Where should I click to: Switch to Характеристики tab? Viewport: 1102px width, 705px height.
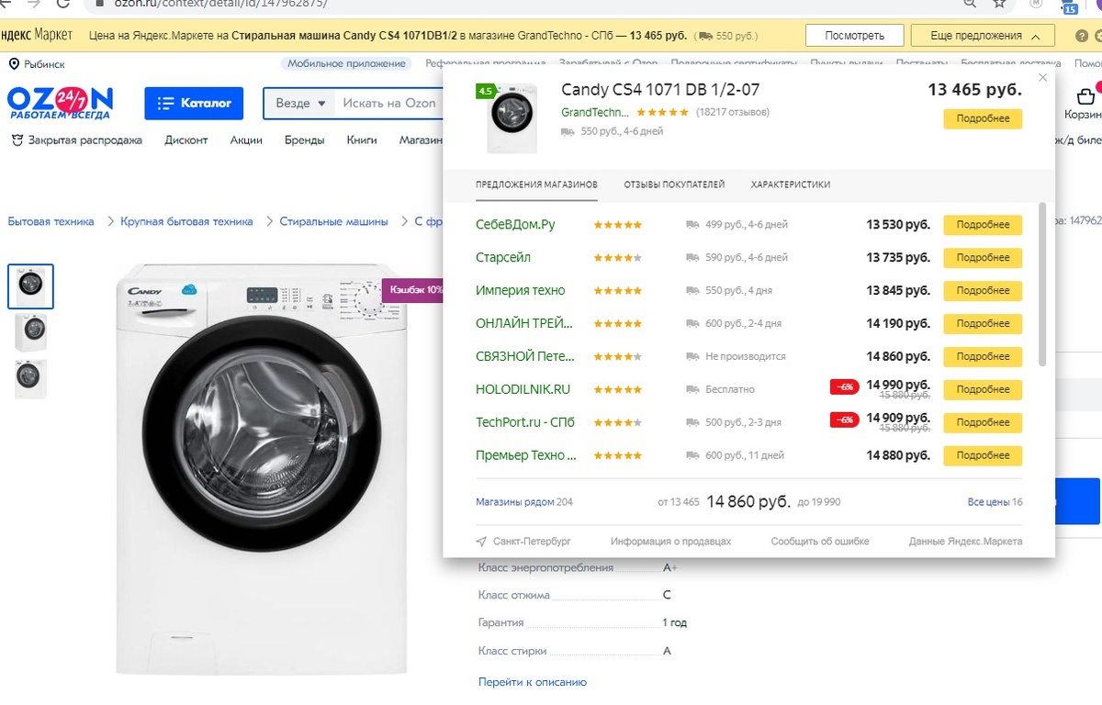coord(790,185)
